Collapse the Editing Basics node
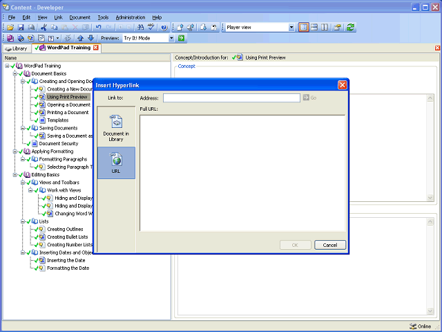The width and height of the screenshot is (442, 332). tap(15, 175)
